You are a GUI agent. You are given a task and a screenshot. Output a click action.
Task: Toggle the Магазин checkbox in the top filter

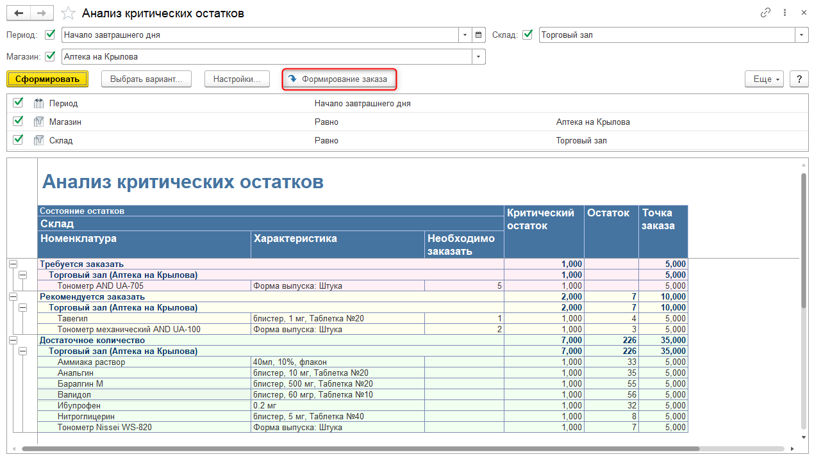point(50,56)
